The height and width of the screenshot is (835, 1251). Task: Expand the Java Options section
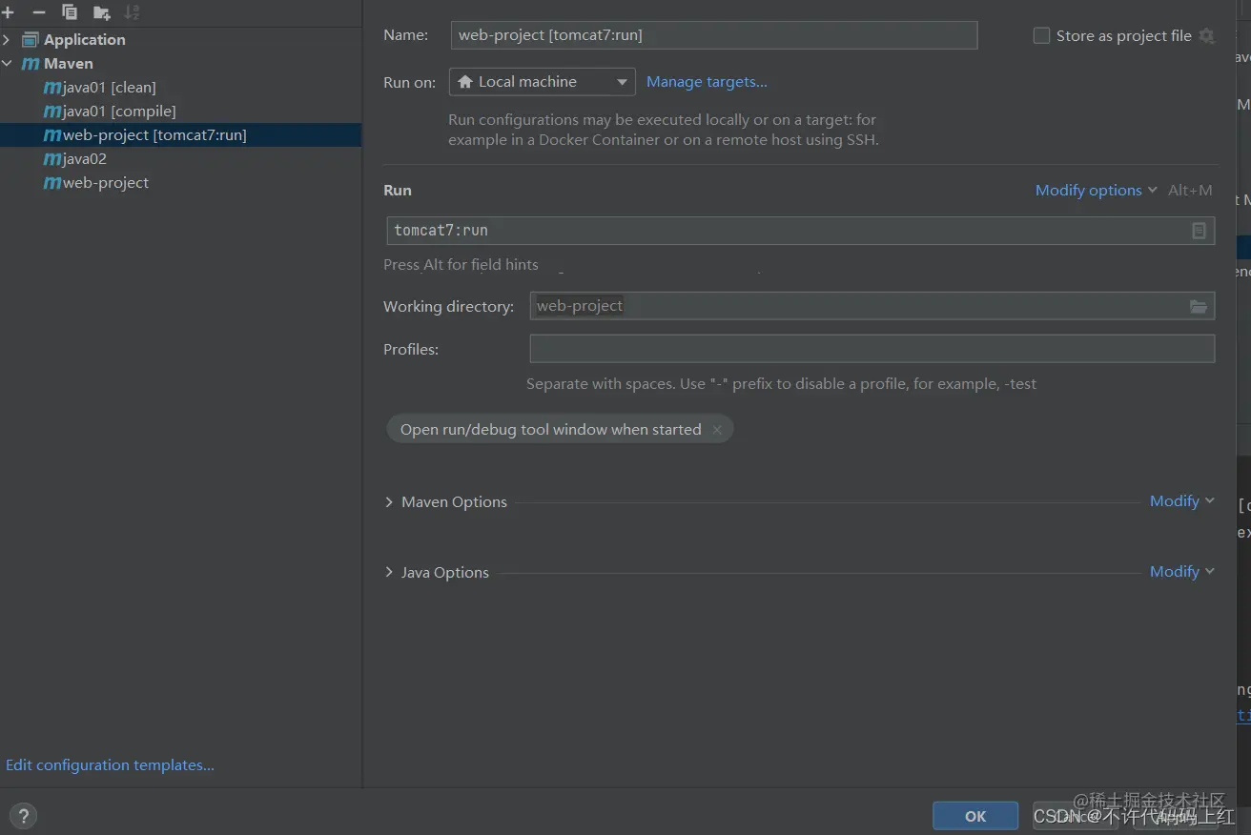click(x=389, y=572)
